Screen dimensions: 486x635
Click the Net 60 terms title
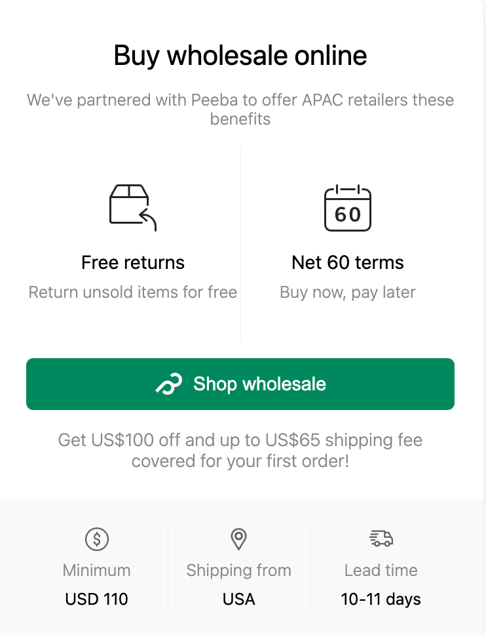point(348,262)
